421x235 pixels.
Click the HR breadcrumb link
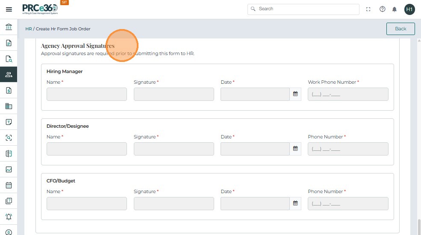(29, 29)
